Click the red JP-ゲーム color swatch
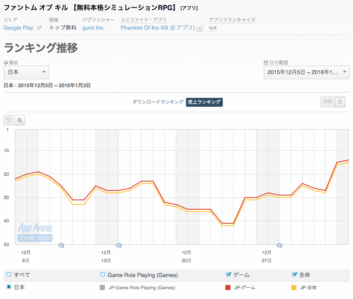 (228, 288)
